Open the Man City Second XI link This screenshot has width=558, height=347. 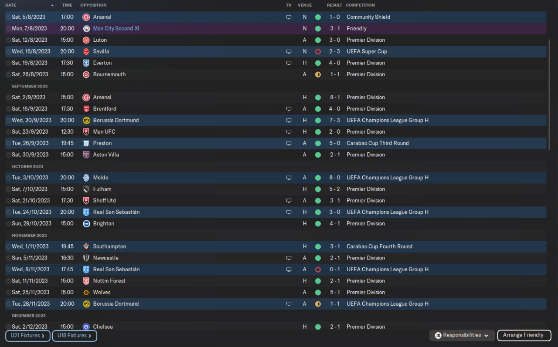click(x=116, y=29)
